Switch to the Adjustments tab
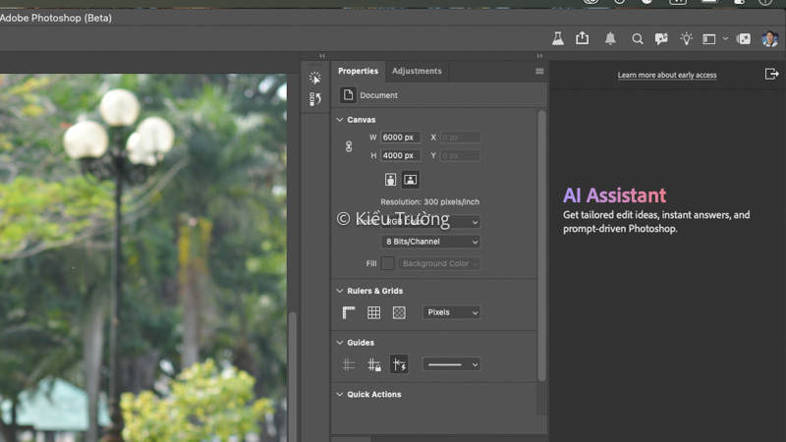The height and width of the screenshot is (442, 786). [x=417, y=71]
